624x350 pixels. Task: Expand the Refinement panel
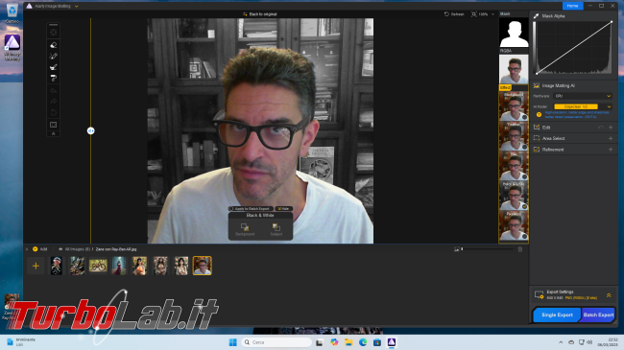click(x=574, y=150)
